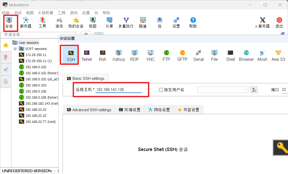
Task: Enable the 指定用户名 checkbox
Action: click(x=161, y=90)
